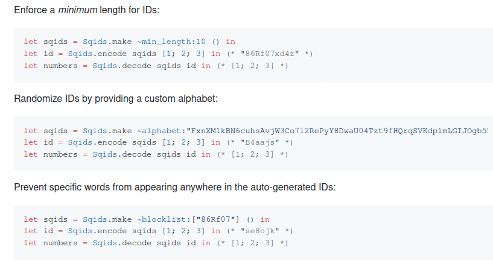Click the "86Rf07xd4z" comment string
Screen dimensions: 493x270
270,54
